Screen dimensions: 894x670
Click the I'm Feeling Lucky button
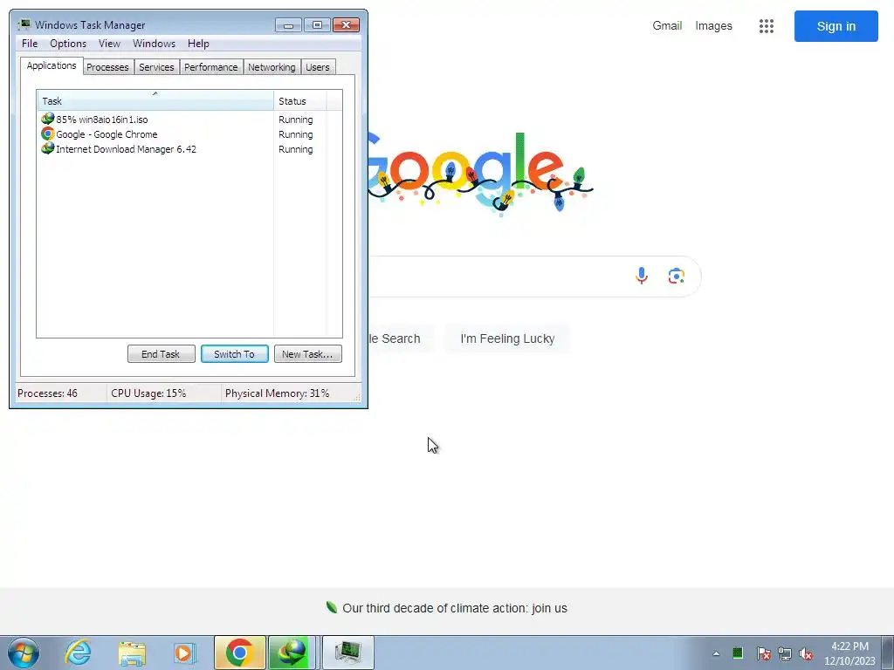507,338
